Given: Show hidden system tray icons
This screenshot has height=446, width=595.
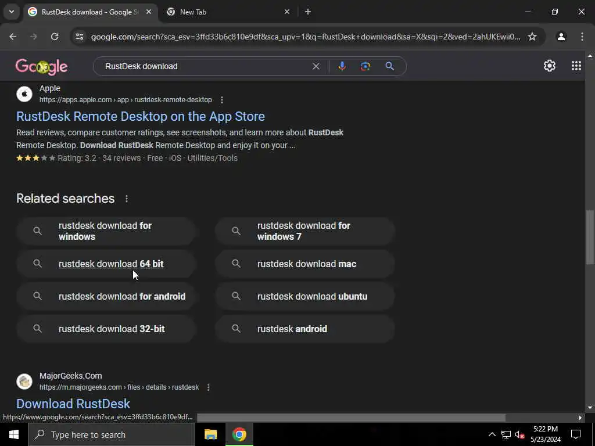Looking at the screenshot, I should pos(492,434).
